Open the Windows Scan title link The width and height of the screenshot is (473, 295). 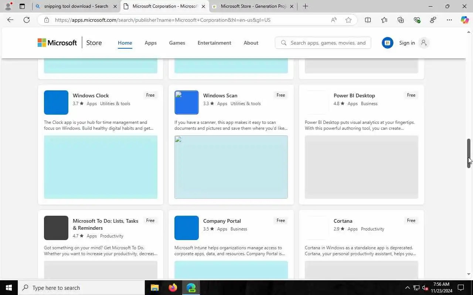click(220, 96)
